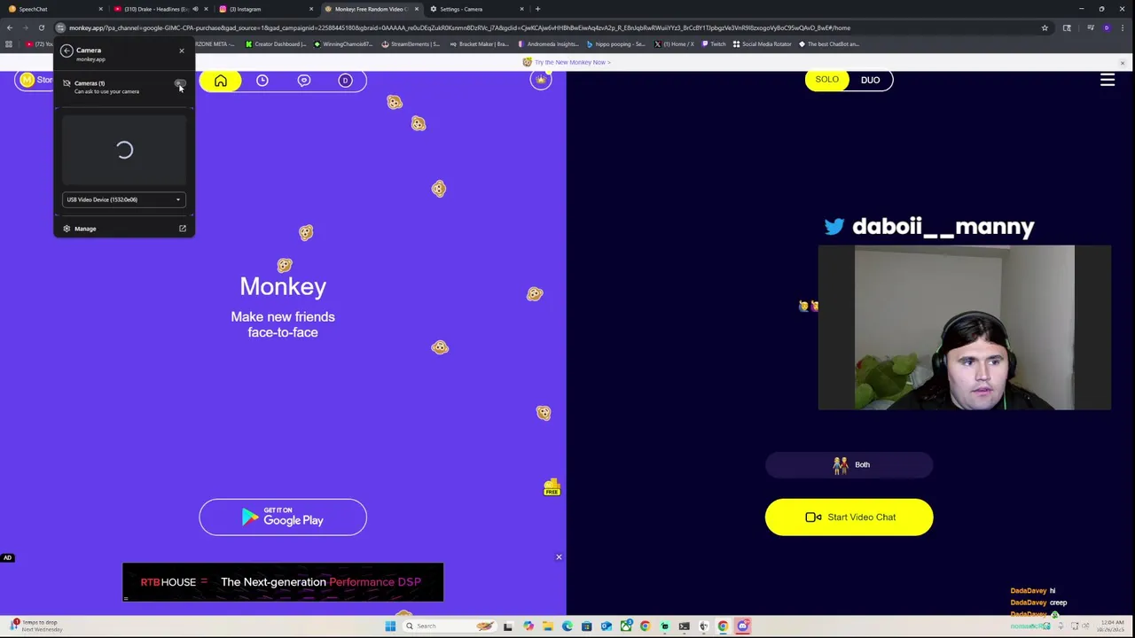This screenshot has width=1135, height=638.
Task: Open the D profile icon in nav
Action: pos(346,81)
